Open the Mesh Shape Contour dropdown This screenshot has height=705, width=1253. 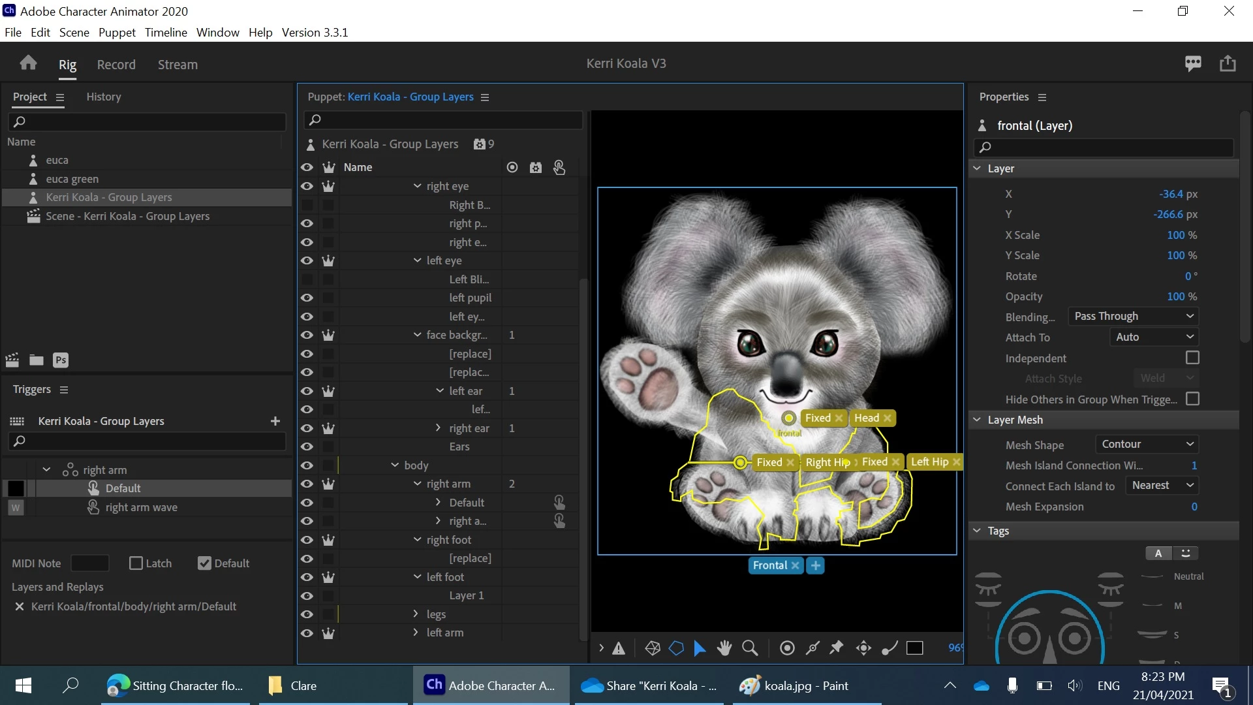1147,444
